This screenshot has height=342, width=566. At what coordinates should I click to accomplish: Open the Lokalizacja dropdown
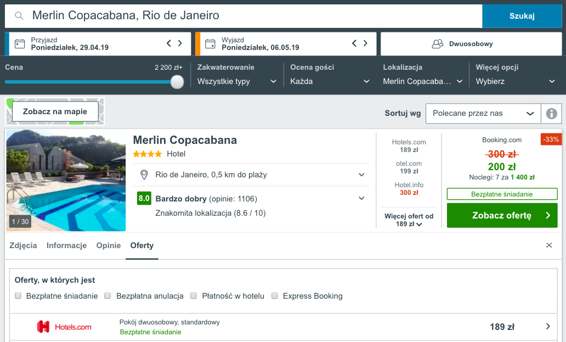tap(423, 82)
